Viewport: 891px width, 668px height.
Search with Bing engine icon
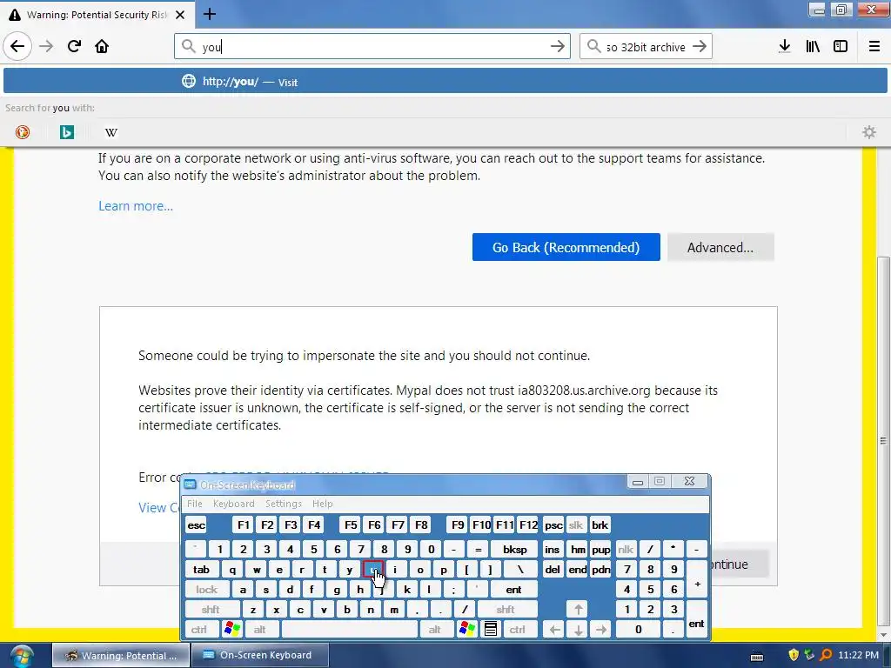pyautogui.click(x=67, y=132)
